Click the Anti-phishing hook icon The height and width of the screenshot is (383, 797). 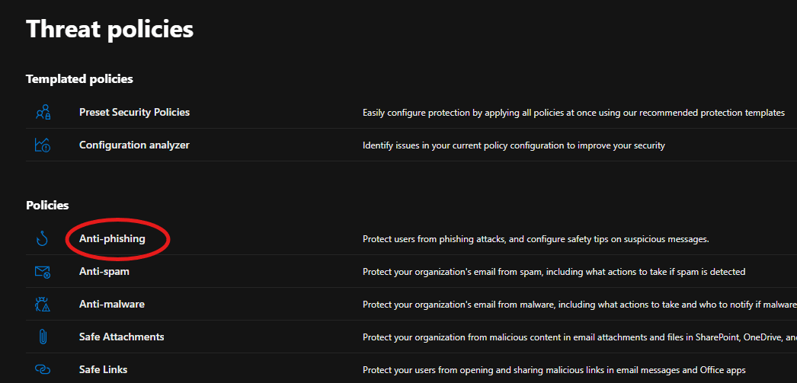click(43, 239)
